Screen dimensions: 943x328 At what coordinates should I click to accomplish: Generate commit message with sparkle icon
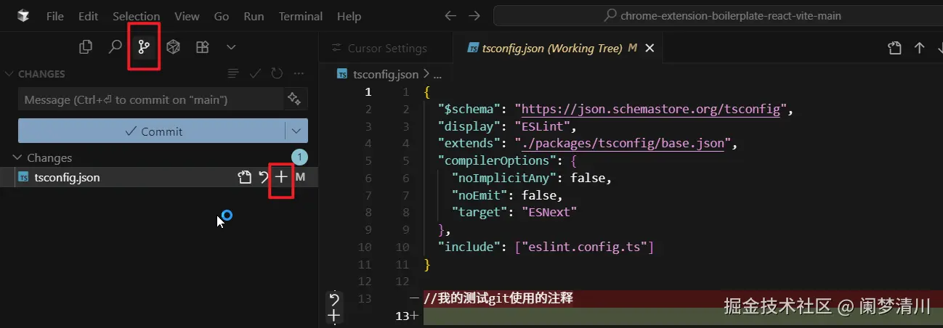[294, 99]
